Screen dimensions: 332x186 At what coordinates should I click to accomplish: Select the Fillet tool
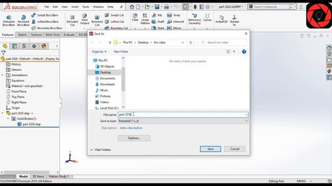pos(135,17)
